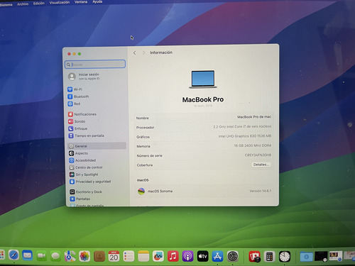Open the Visualización menu
The width and height of the screenshot is (355, 266).
tap(60, 3)
